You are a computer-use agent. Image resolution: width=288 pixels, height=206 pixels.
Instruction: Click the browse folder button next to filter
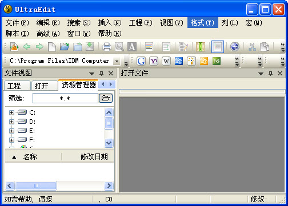[106, 98]
